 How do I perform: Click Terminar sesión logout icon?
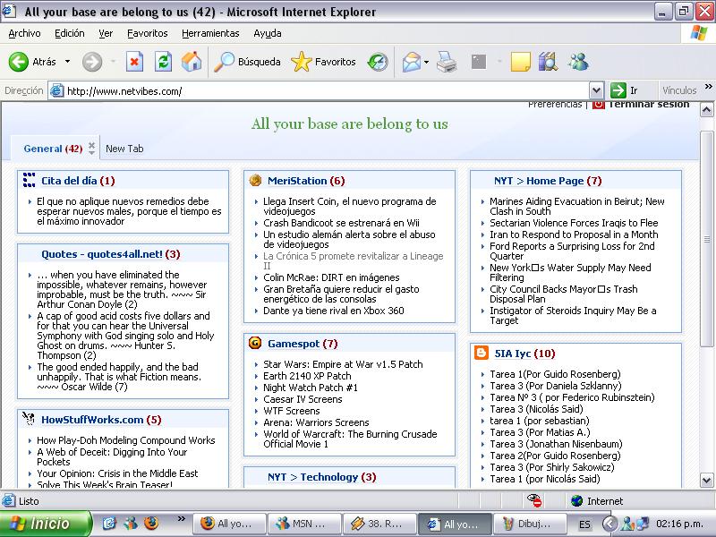pyautogui.click(x=598, y=105)
